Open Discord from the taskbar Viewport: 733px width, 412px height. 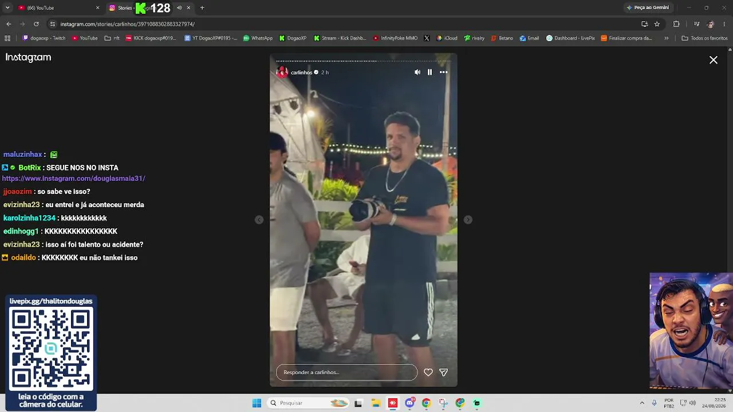(409, 403)
